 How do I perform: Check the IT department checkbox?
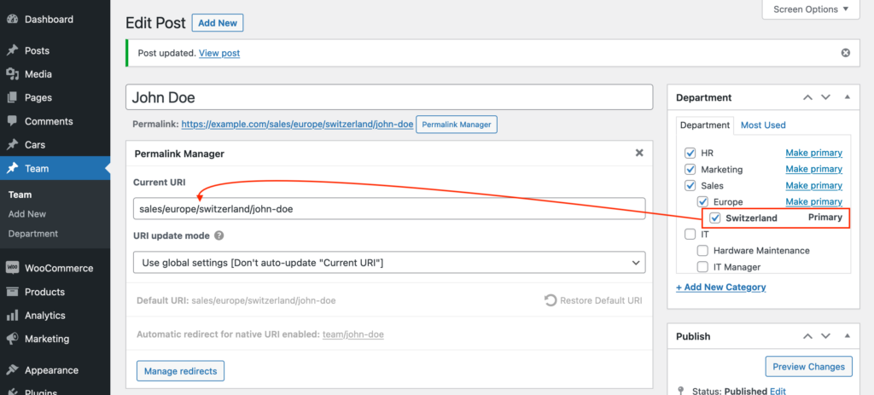coord(690,235)
